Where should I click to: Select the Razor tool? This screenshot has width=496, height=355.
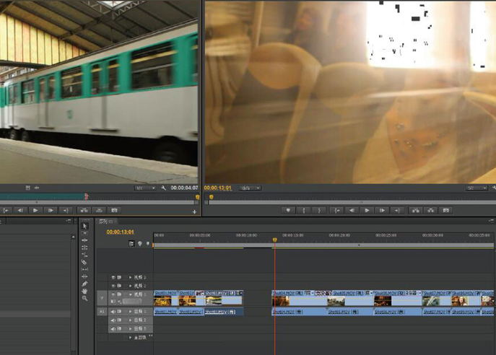coord(84,262)
